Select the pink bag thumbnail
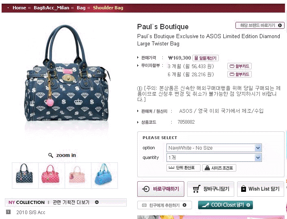This screenshot has height=219, width=287. click(52, 175)
